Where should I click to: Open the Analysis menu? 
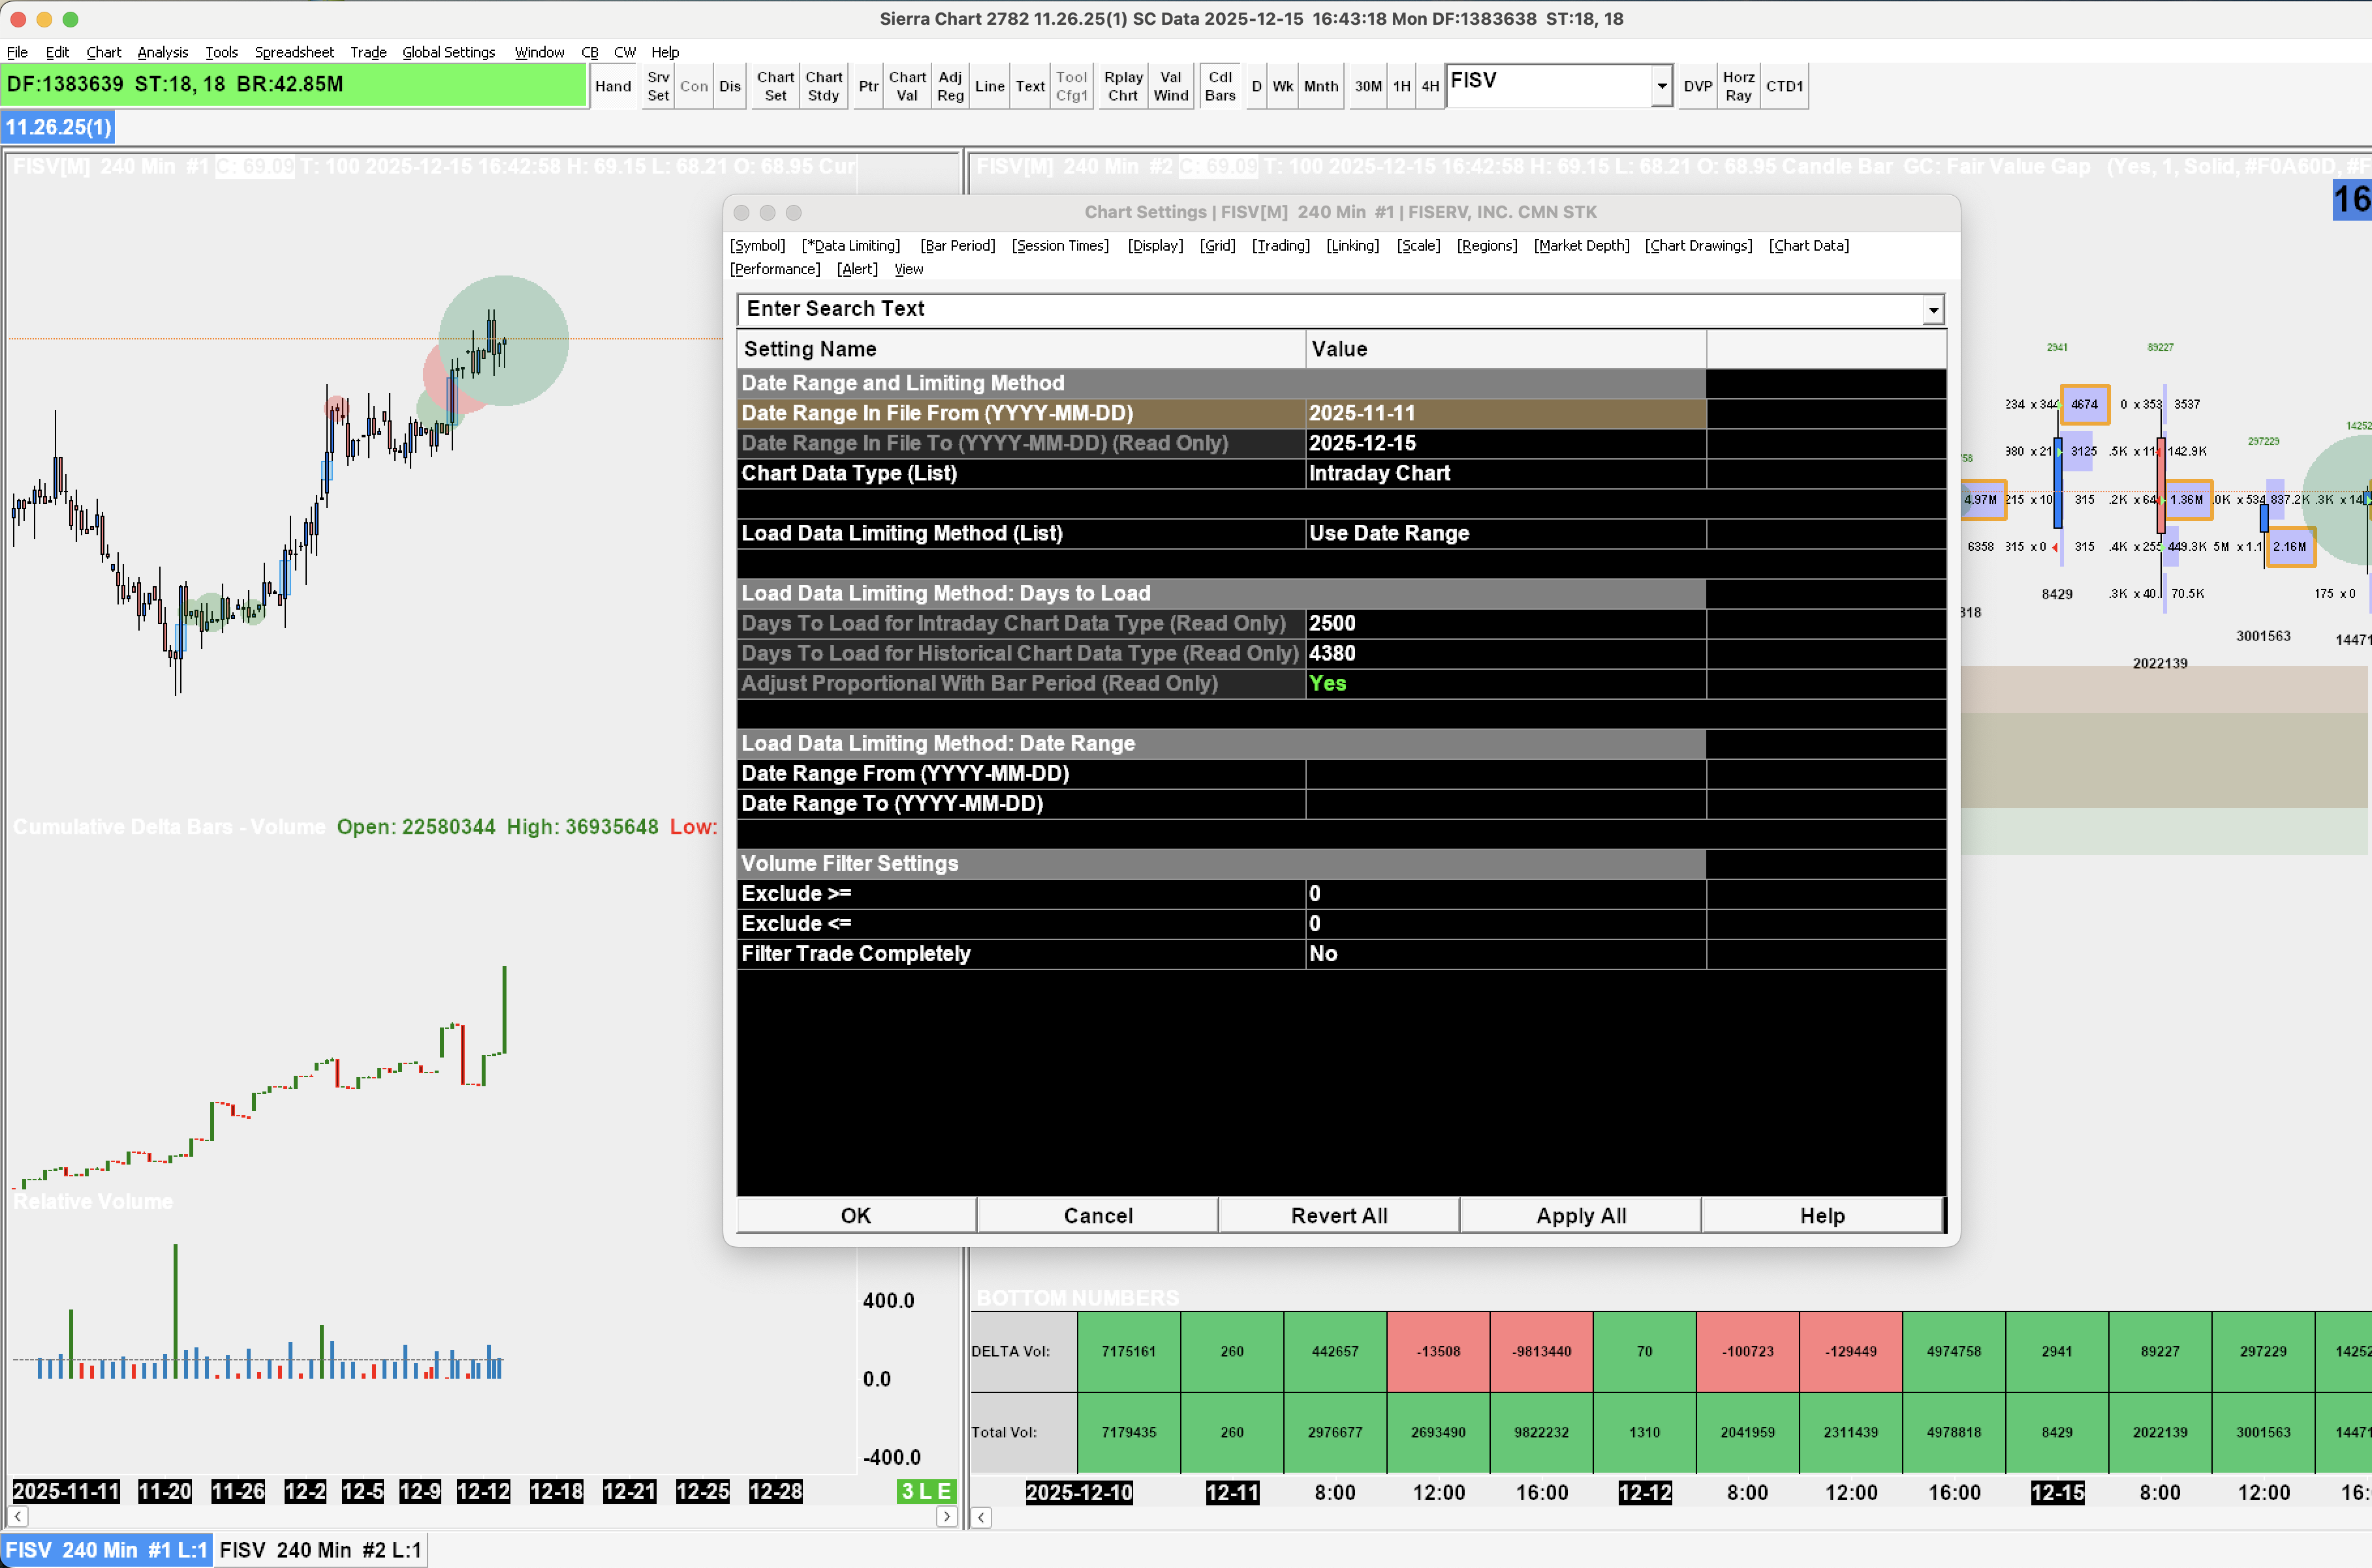(x=163, y=52)
